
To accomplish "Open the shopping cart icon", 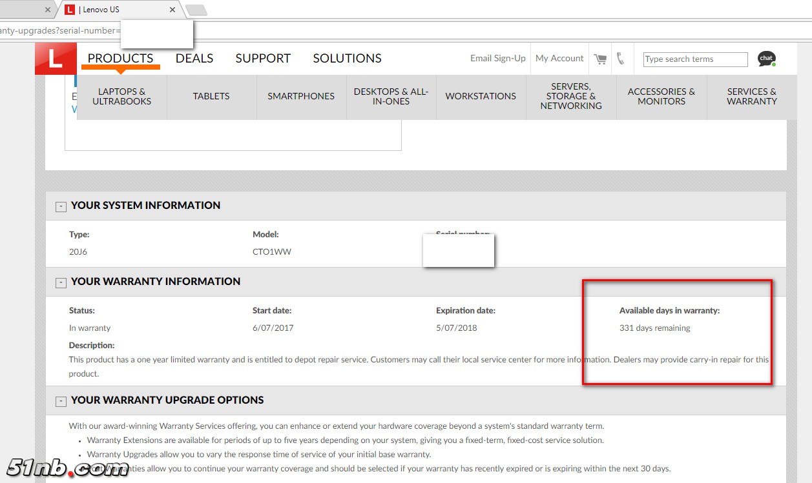I will coord(600,59).
